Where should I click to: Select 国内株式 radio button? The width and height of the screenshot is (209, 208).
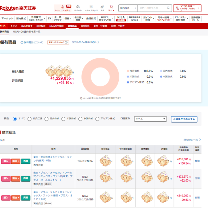coord(46,119)
